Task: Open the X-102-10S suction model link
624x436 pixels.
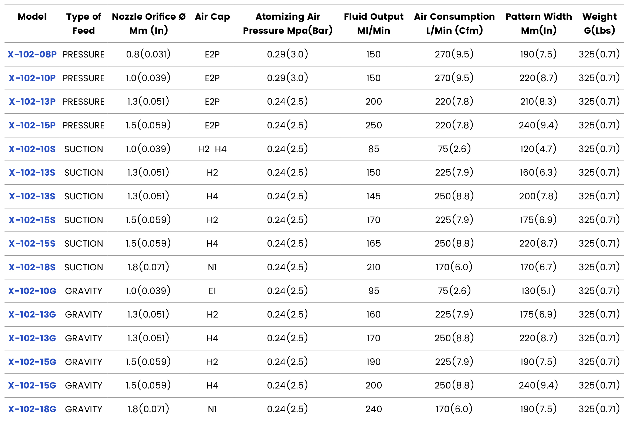Action: 32,149
